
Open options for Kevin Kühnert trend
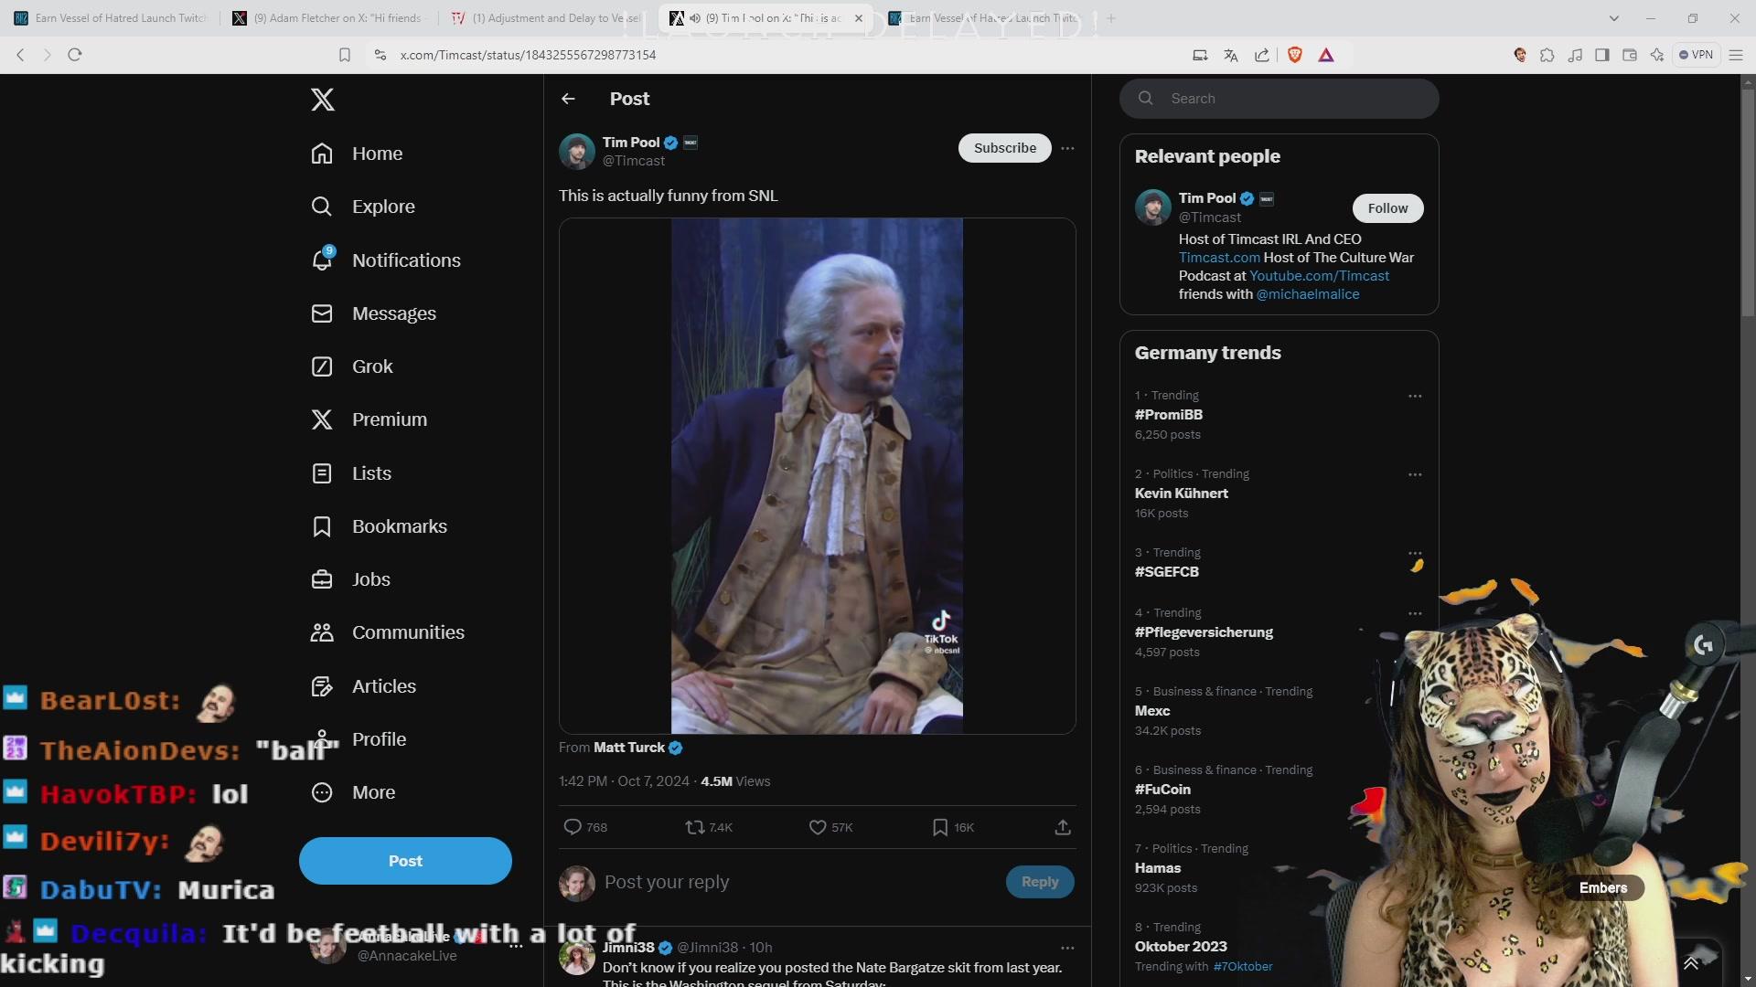(1415, 474)
